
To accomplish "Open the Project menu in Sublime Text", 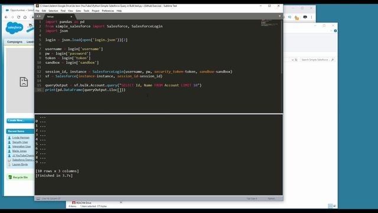I will (x=96, y=11).
